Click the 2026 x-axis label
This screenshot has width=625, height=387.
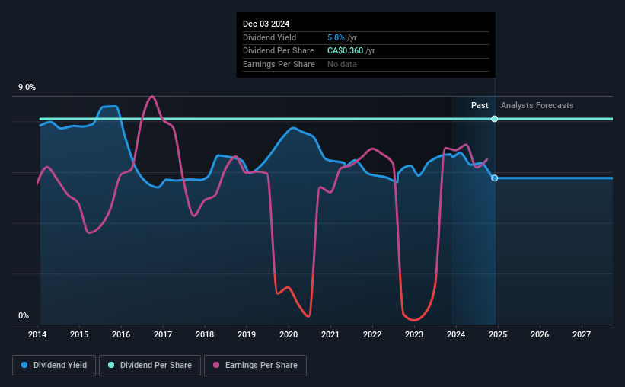540,334
